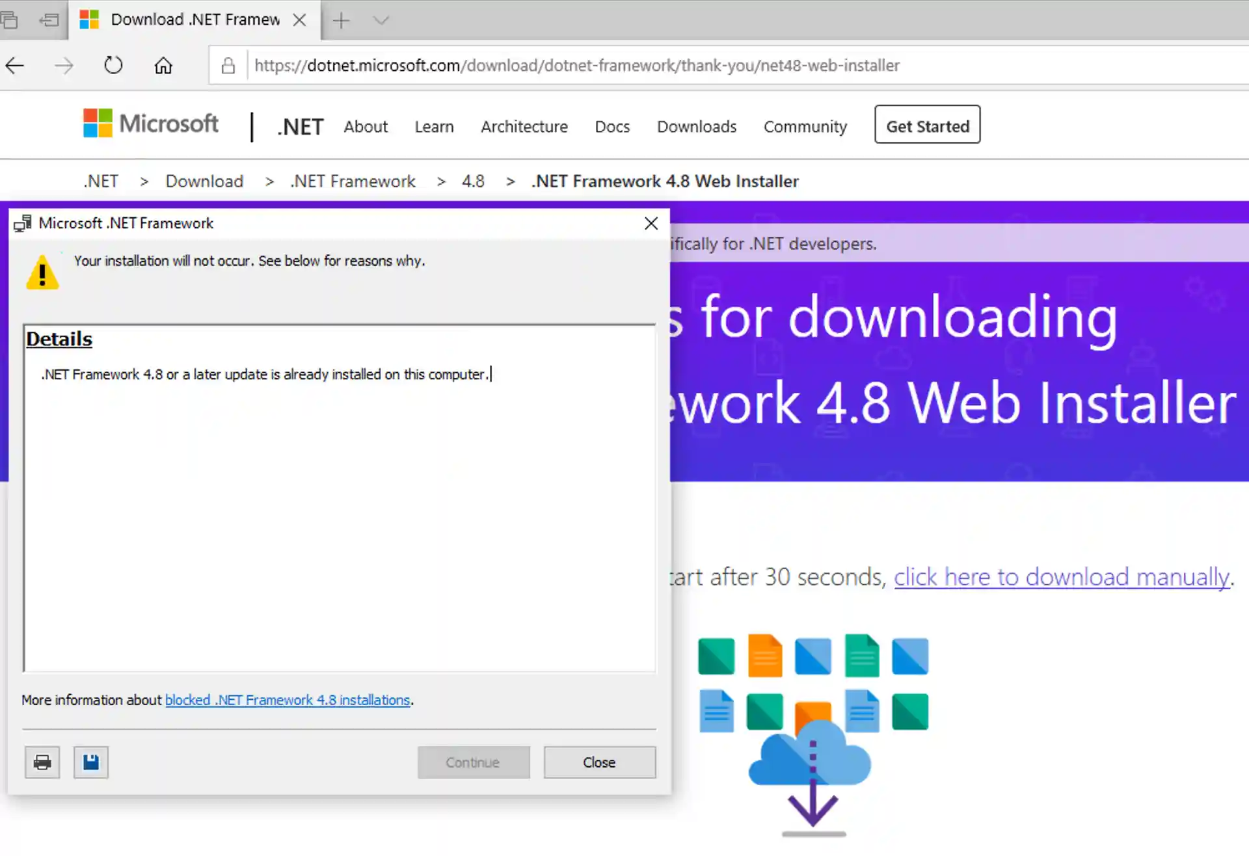Open a new browser tab with the plus button
The width and height of the screenshot is (1249, 856).
point(340,20)
